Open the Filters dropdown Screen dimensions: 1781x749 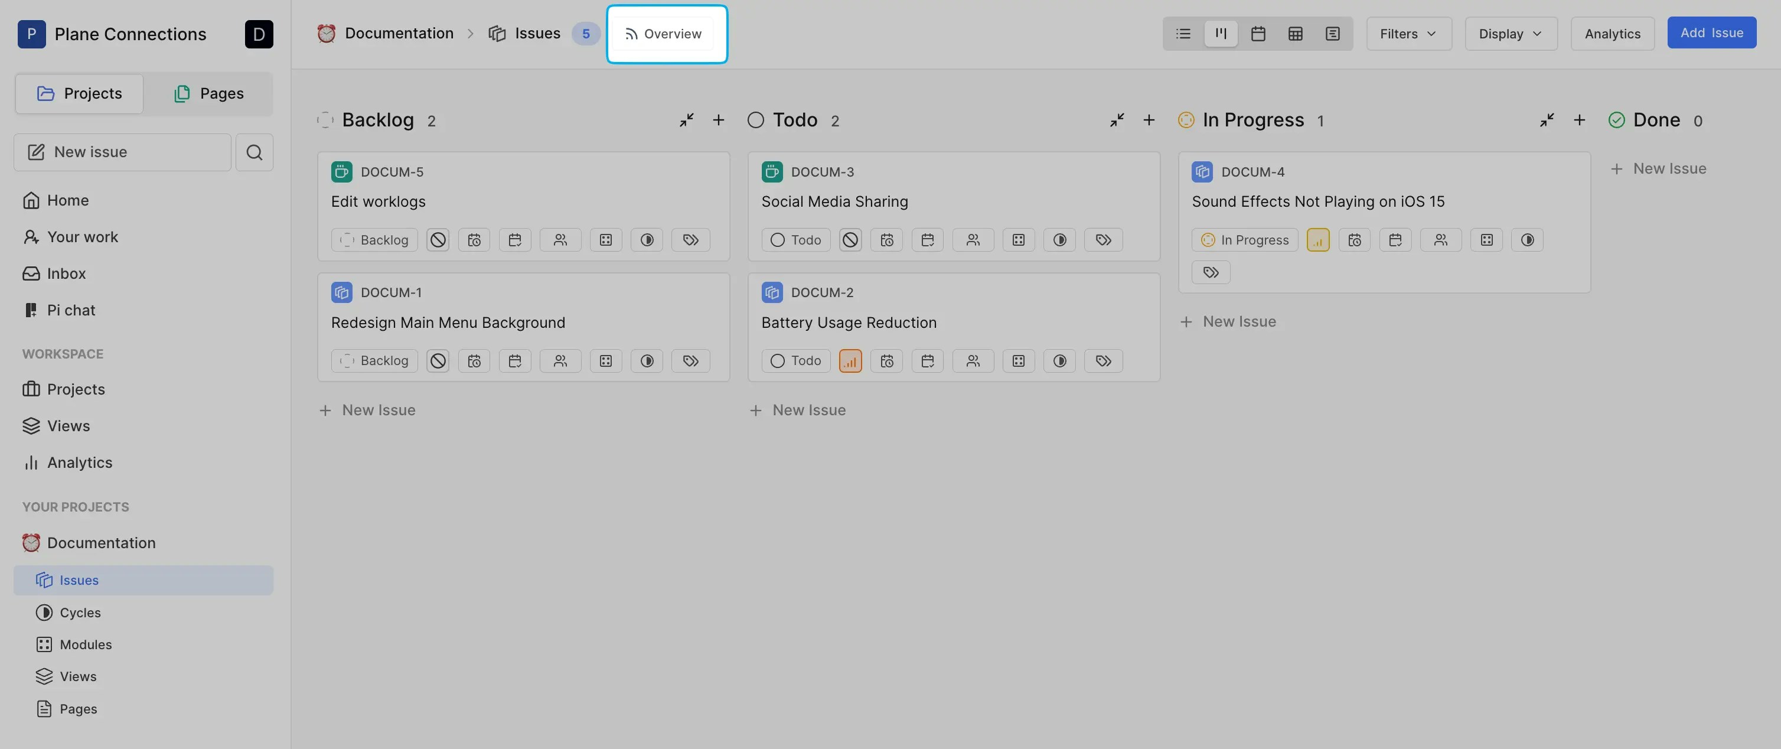point(1408,34)
